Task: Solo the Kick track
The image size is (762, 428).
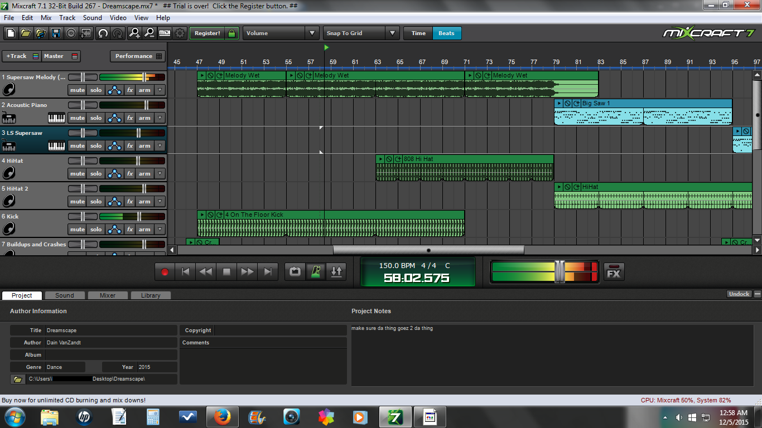Action: tap(96, 229)
